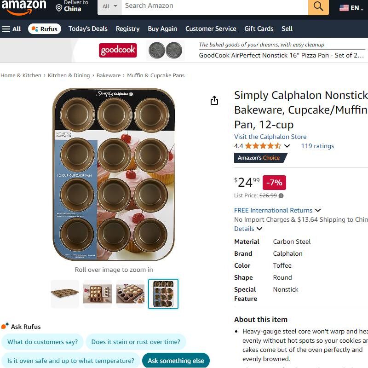Click the orange search magnifier button
The width and height of the screenshot is (368, 368).
(x=318, y=6)
